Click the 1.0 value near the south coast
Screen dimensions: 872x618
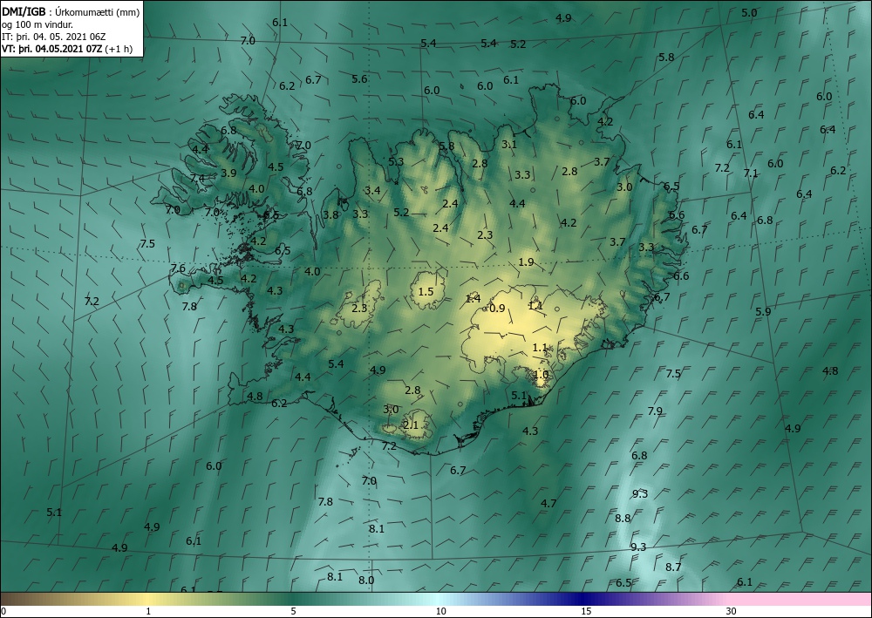pos(542,375)
